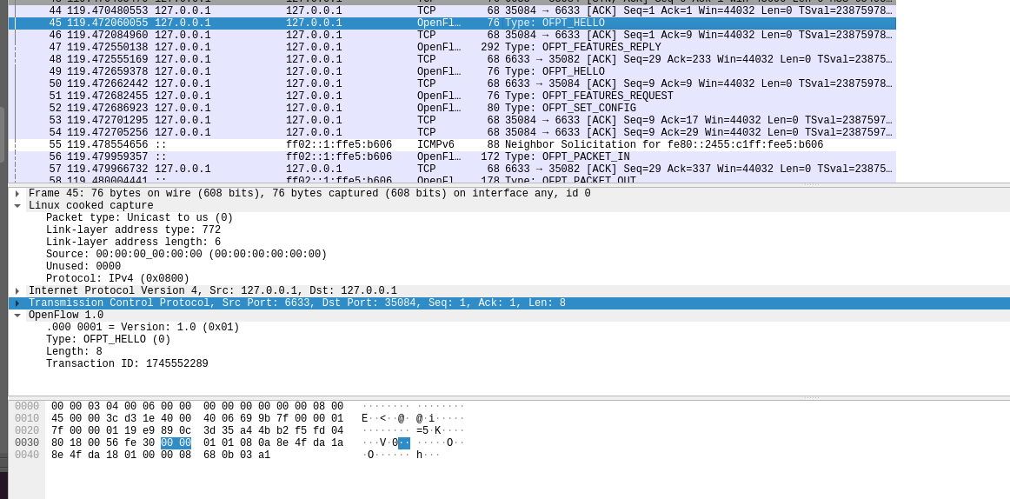The image size is (1010, 499).
Task: Select packet 50 TCP ACK row
Action: (452, 84)
